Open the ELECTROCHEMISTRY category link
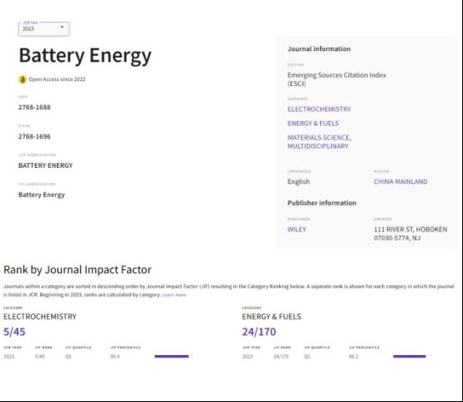463x402 pixels. (x=319, y=109)
